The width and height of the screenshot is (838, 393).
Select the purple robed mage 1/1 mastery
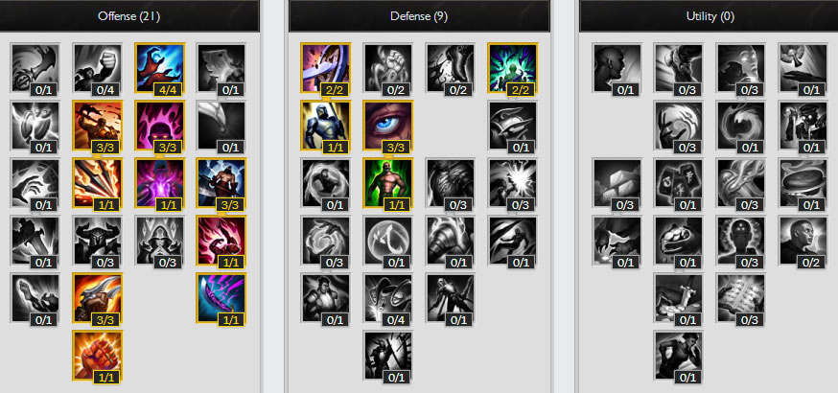[x=160, y=183]
